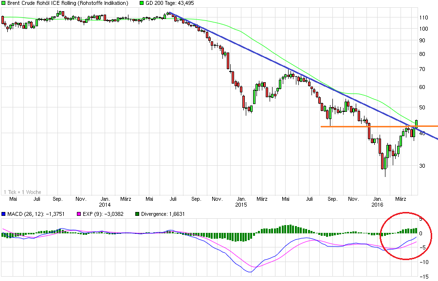Click the 2016 year label on time axis
The height and width of the screenshot is (281, 438).
pyautogui.click(x=377, y=205)
